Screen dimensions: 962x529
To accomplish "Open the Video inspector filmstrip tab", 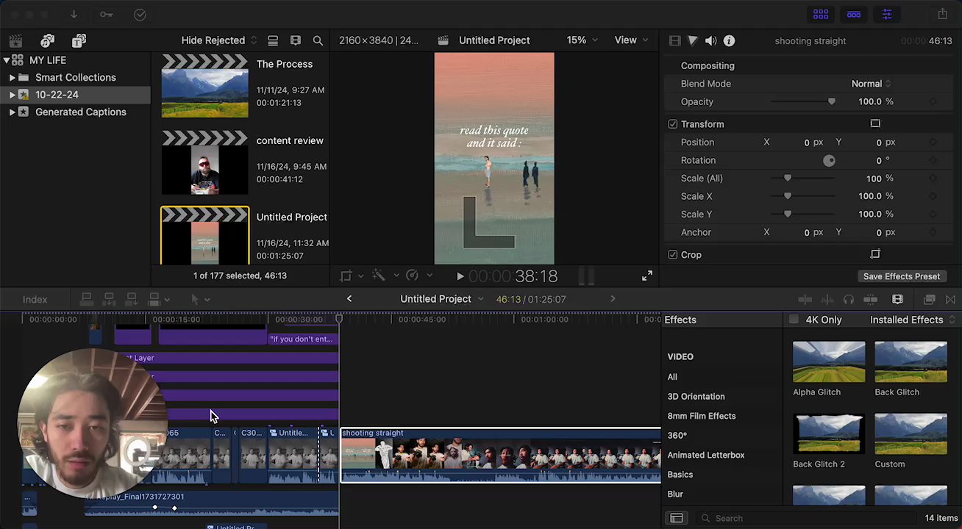I will [x=675, y=41].
